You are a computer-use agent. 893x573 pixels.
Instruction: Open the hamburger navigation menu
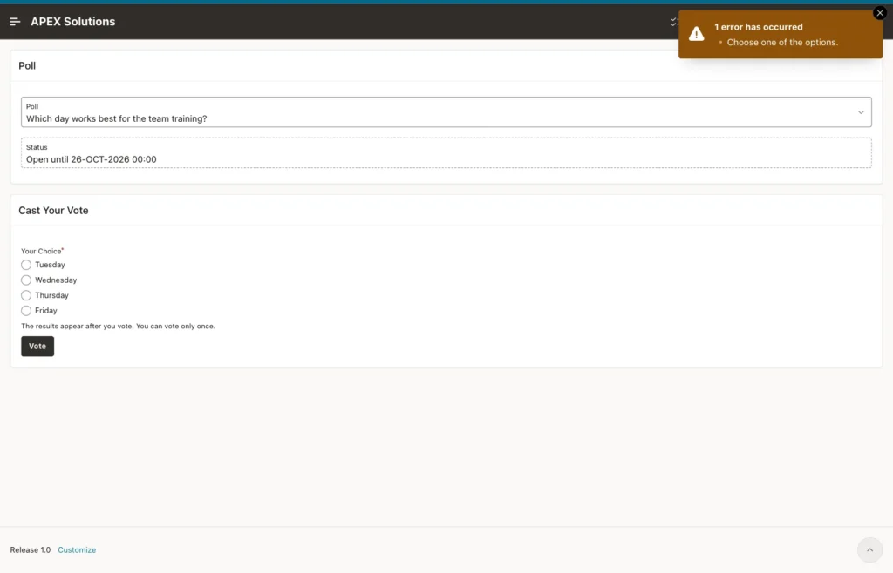point(16,22)
